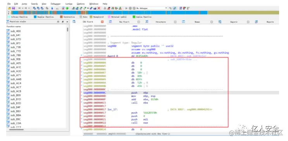Image resolution: width=288 pixels, height=141 pixels.
Task: Open the Search menu
Action: point(34,3)
